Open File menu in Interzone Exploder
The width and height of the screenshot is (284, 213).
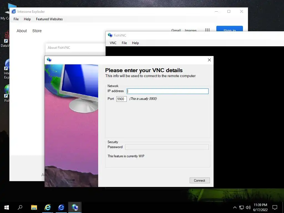click(x=16, y=19)
